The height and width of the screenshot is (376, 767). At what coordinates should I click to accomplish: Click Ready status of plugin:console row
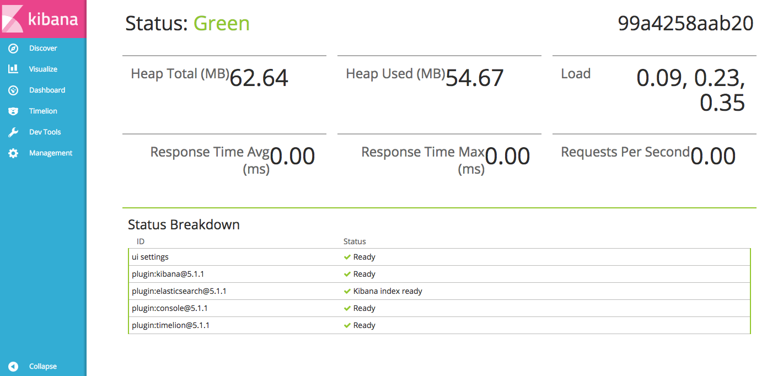364,308
